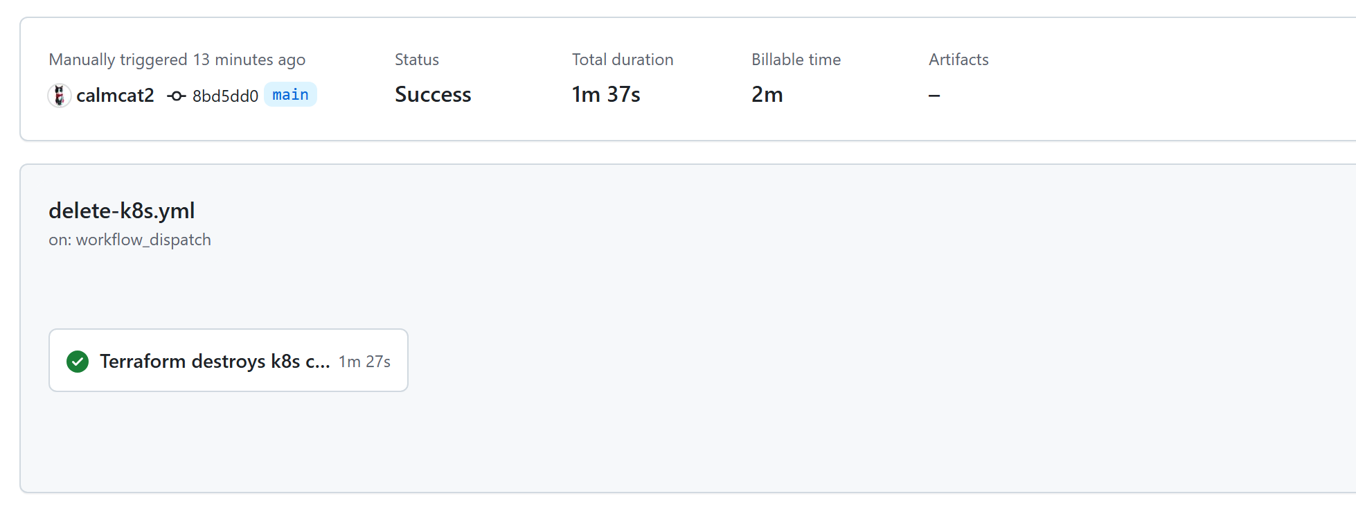
Task: Click the Success status value
Action: tap(433, 94)
